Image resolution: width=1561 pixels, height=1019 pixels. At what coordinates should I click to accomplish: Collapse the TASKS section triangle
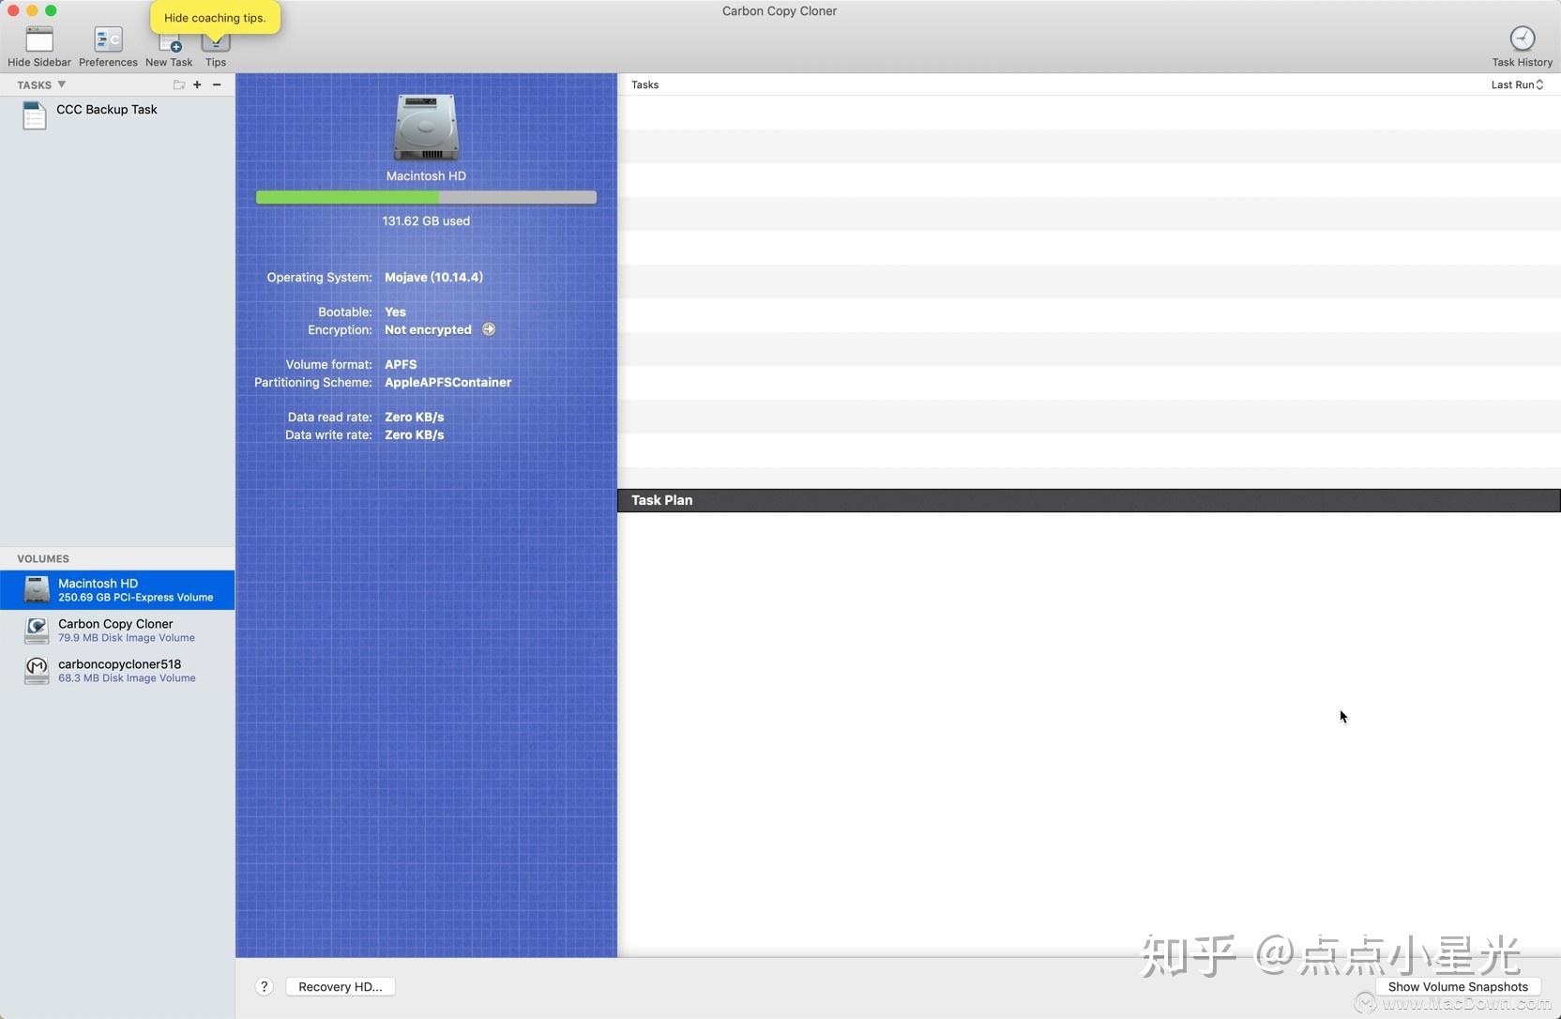tap(62, 84)
